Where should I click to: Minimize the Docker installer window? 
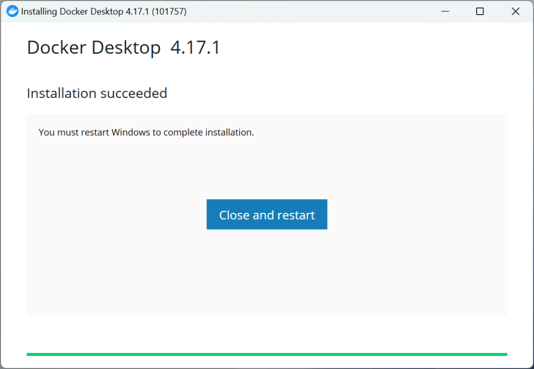click(445, 11)
